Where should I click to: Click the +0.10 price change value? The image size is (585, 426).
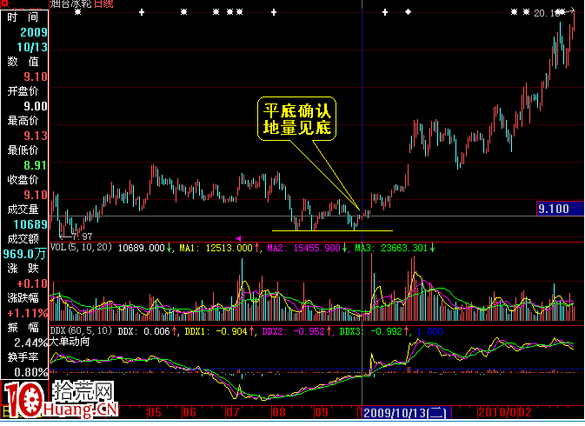pyautogui.click(x=32, y=284)
